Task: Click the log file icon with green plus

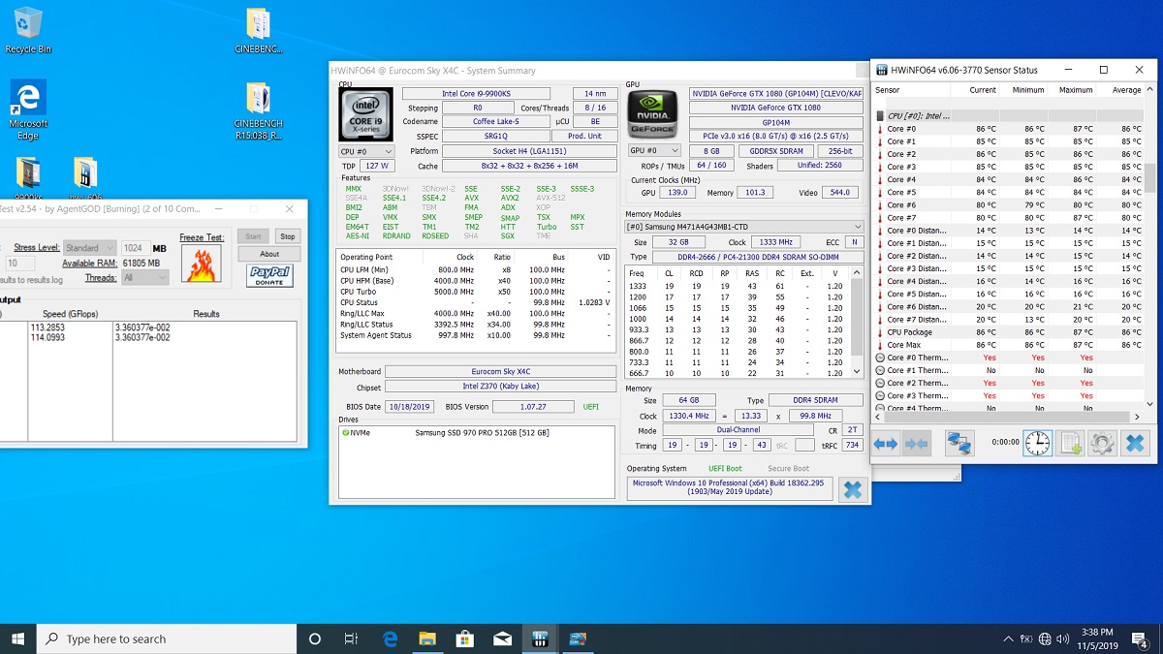Action: click(1069, 444)
